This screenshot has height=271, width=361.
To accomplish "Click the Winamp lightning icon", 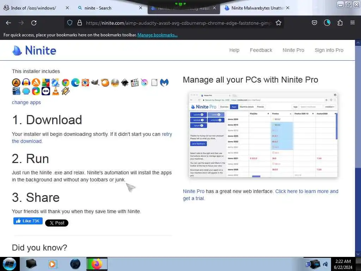I will (x=65, y=91).
